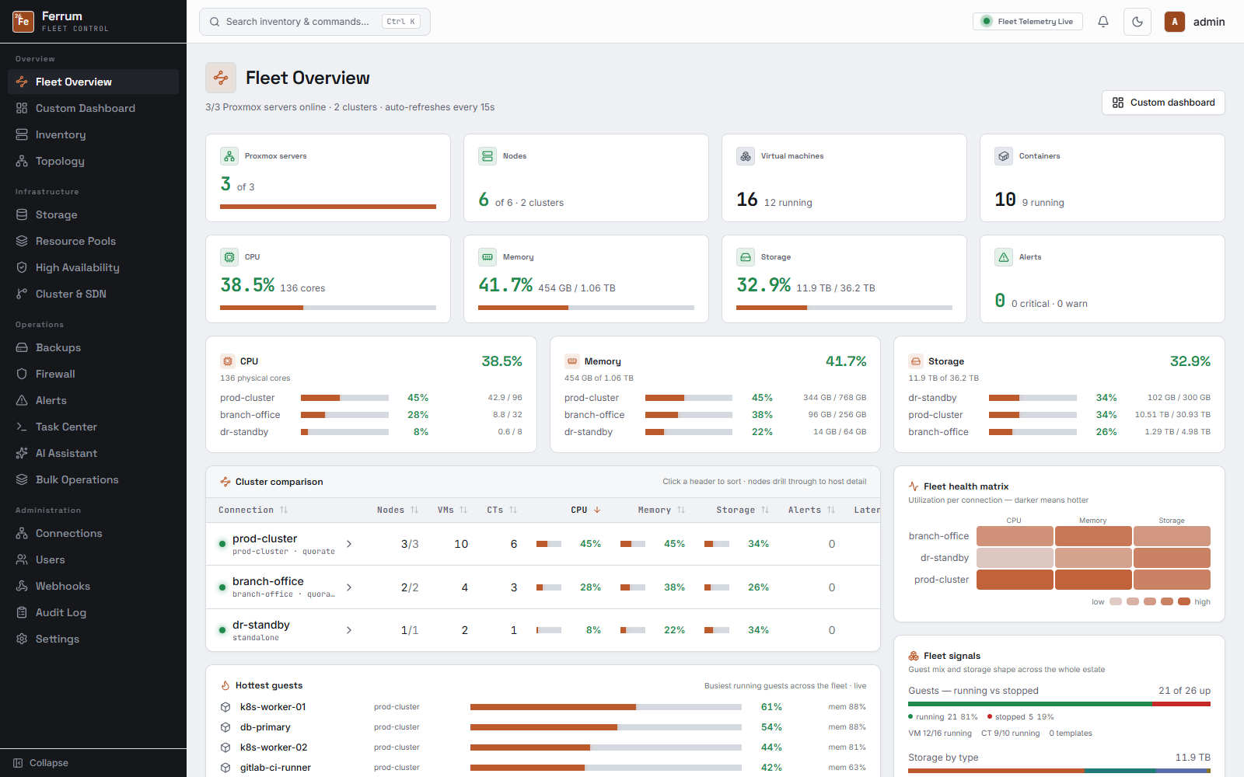The image size is (1244, 777).
Task: Sort table by Nodes column
Action: click(397, 510)
